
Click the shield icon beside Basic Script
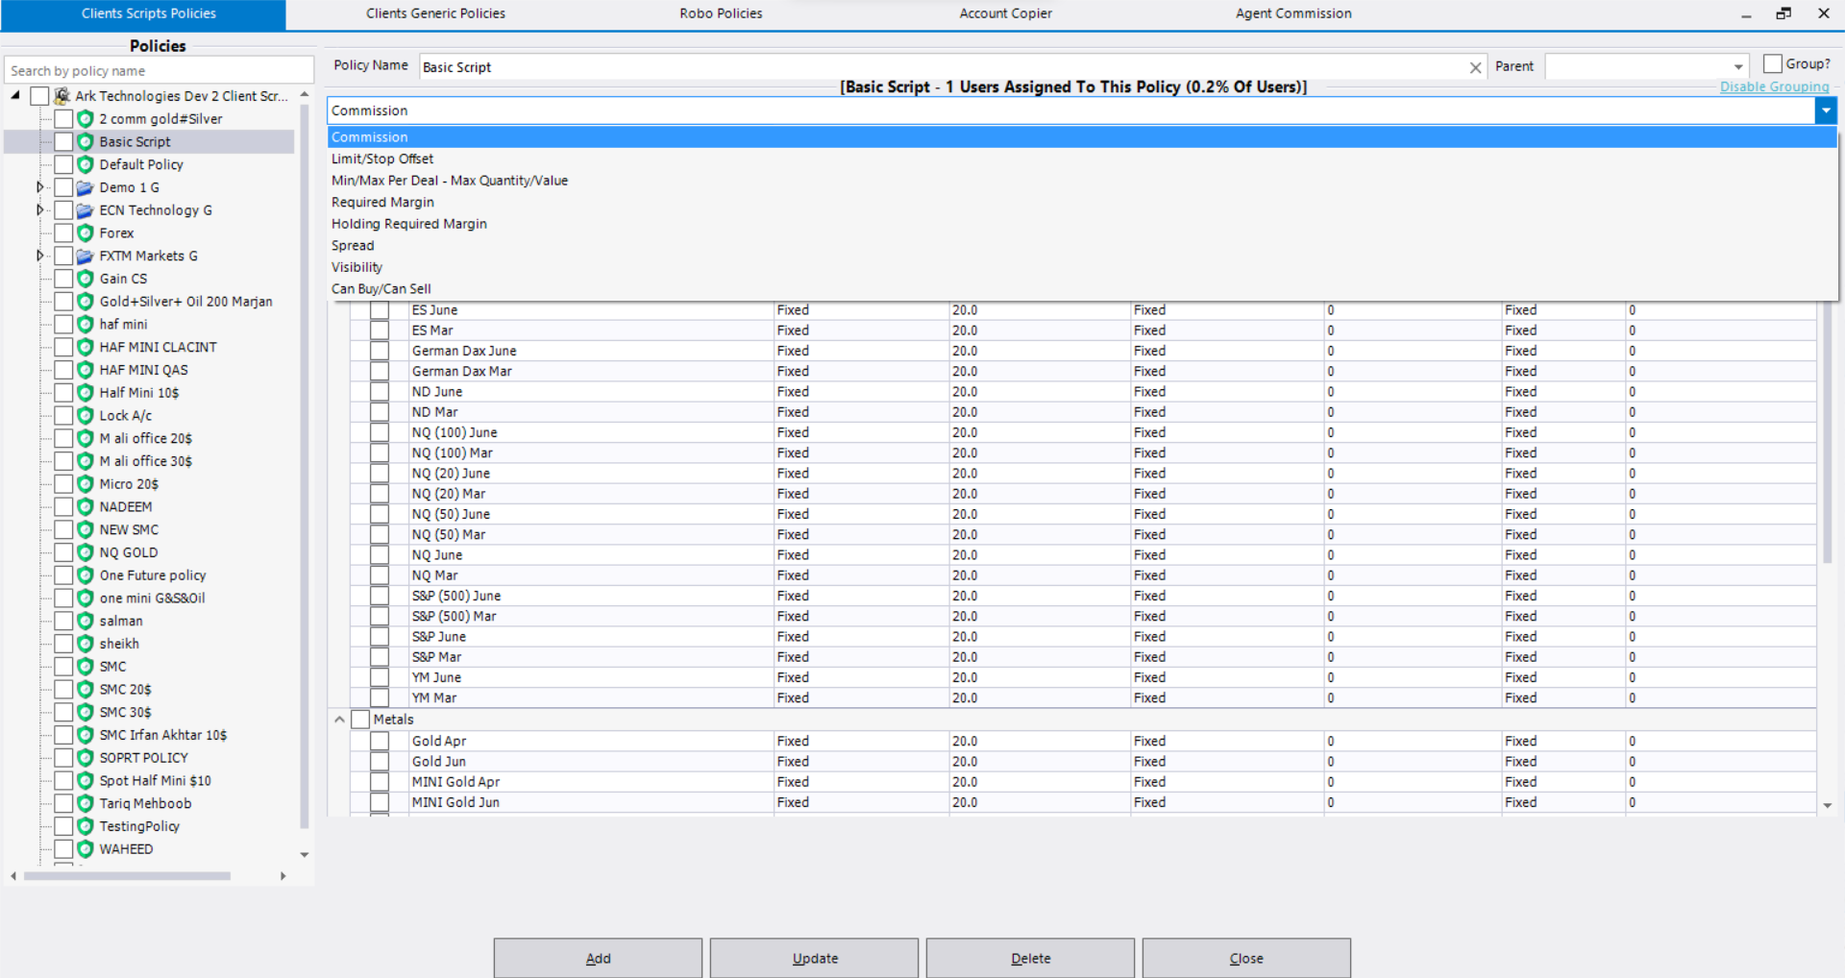click(86, 141)
